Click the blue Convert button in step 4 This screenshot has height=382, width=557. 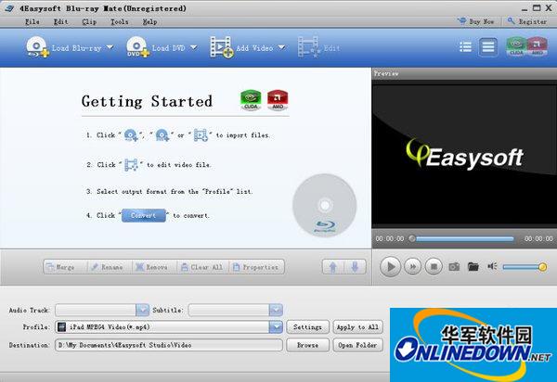[x=144, y=215]
